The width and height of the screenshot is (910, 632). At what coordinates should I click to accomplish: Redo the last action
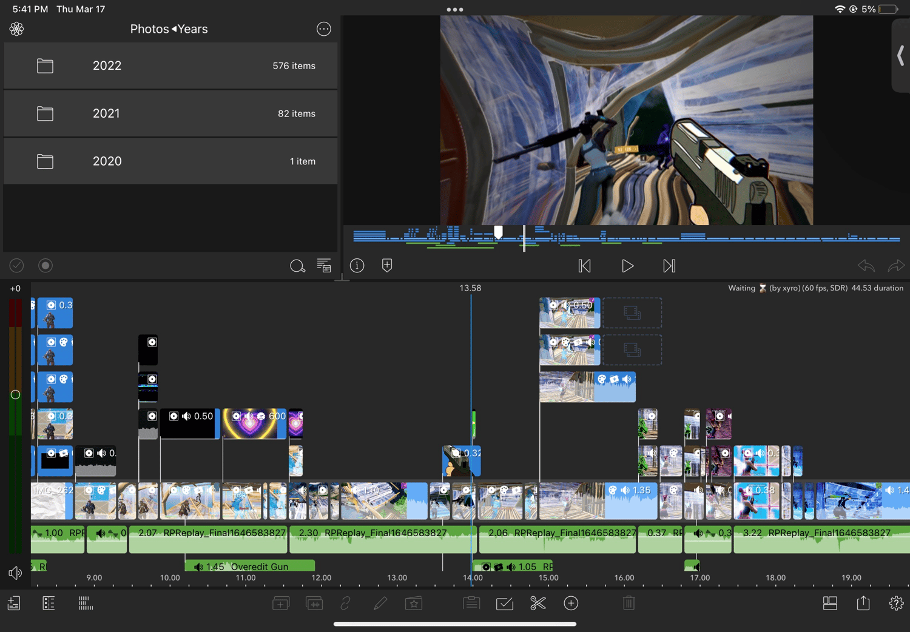[896, 266]
